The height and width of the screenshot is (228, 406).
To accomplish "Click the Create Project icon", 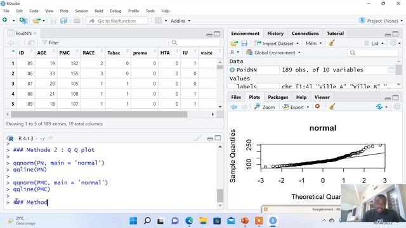I will pos(23,21).
